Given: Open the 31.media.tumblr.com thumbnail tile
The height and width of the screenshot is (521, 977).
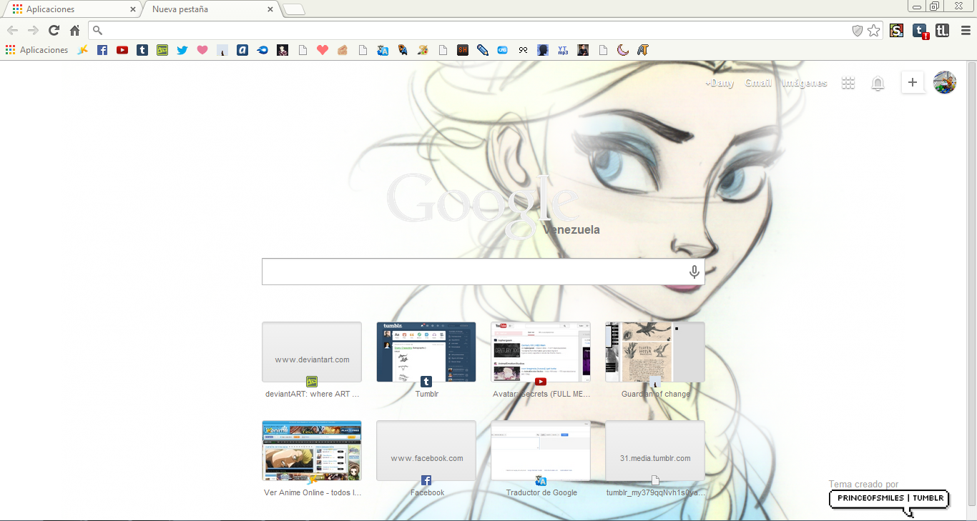Looking at the screenshot, I should pyautogui.click(x=655, y=450).
